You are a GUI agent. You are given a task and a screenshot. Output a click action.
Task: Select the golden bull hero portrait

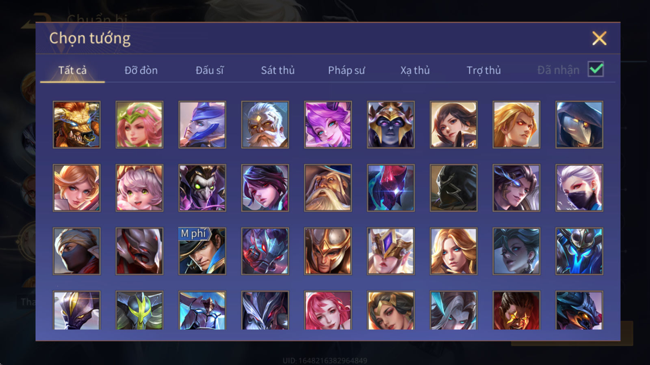pyautogui.click(x=76, y=125)
